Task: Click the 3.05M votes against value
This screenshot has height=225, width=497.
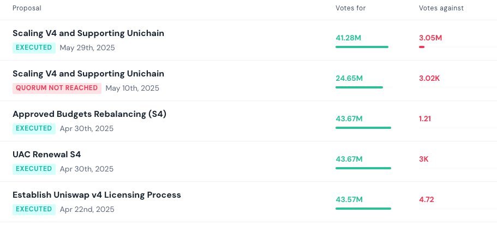Action: point(430,38)
